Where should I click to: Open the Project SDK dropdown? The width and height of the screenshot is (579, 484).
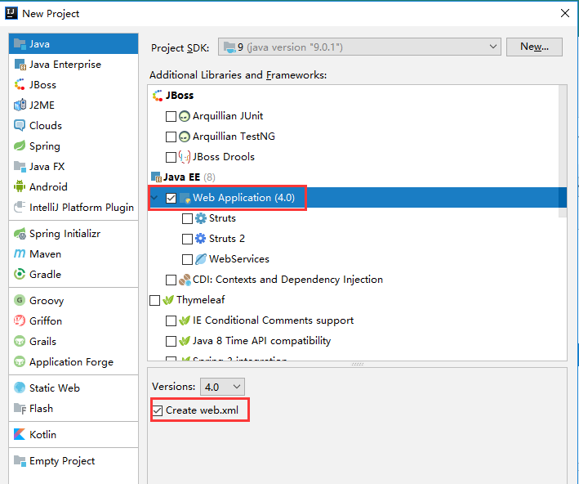pyautogui.click(x=359, y=47)
